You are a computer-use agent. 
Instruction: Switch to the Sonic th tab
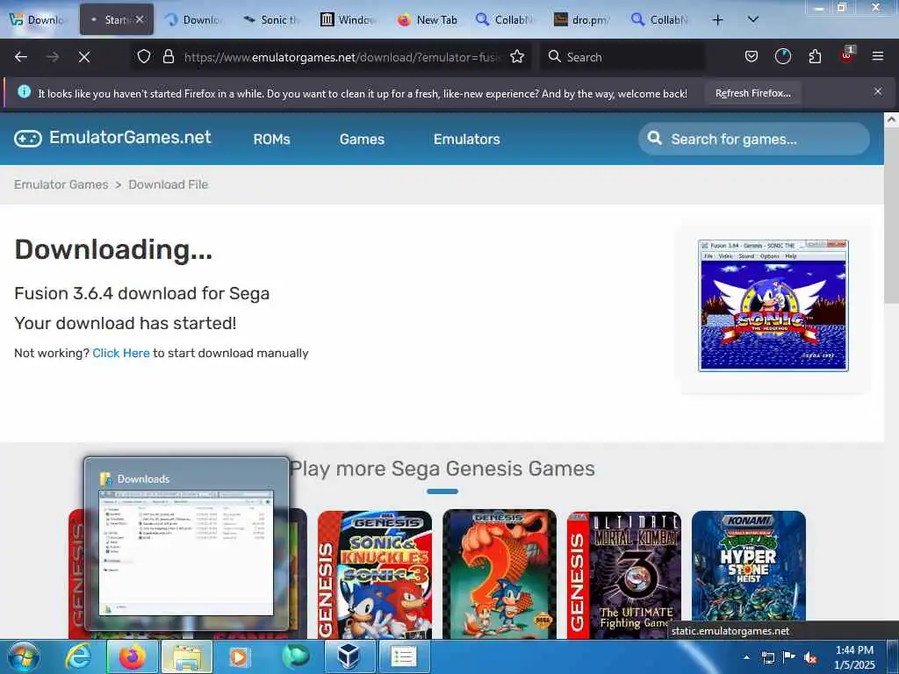click(272, 20)
